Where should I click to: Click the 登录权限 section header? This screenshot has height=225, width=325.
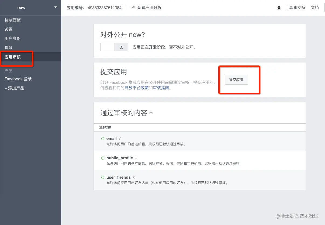pyautogui.click(x=105, y=127)
